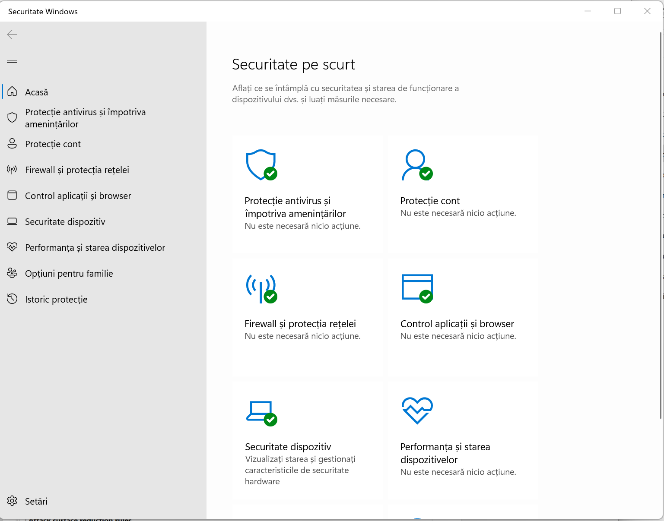Viewport: 664px width, 521px height.
Task: Open Opțiuni pentru familie in sidebar
Action: (x=69, y=274)
